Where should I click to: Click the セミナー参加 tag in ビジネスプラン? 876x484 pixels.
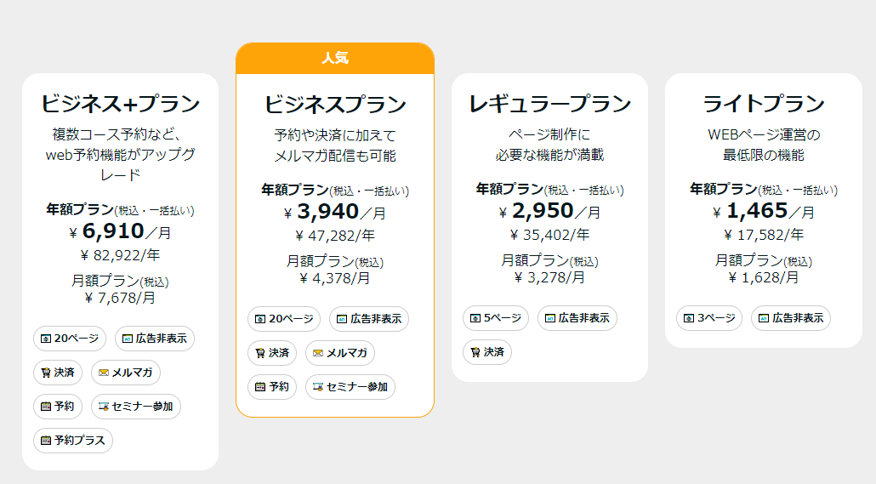coord(350,387)
